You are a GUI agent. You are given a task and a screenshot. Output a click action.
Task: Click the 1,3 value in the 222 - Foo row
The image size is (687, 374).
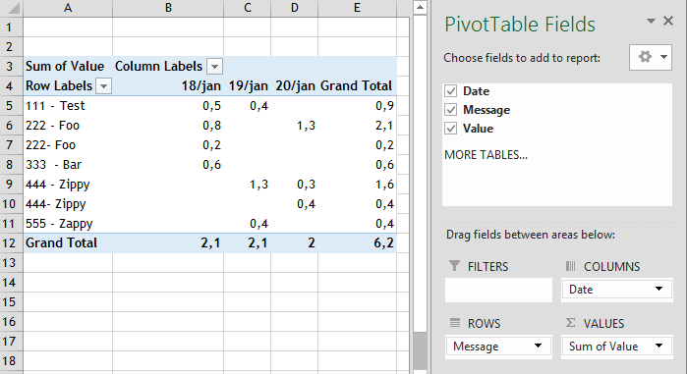[295, 126]
